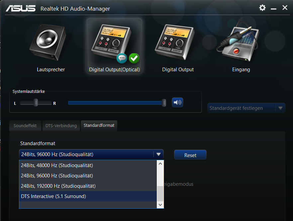Image resolution: width=293 pixels, height=221 pixels.
Task: Click the teal communication device bubble badge
Action: point(122,59)
